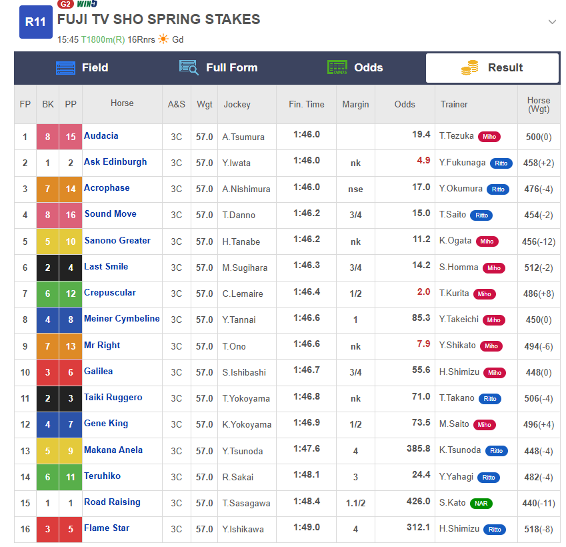The height and width of the screenshot is (547, 566).
Task: Click Miho badge beside T.Tezuka
Action: pyautogui.click(x=489, y=137)
